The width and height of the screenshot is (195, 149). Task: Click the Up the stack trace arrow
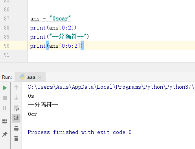(16, 88)
